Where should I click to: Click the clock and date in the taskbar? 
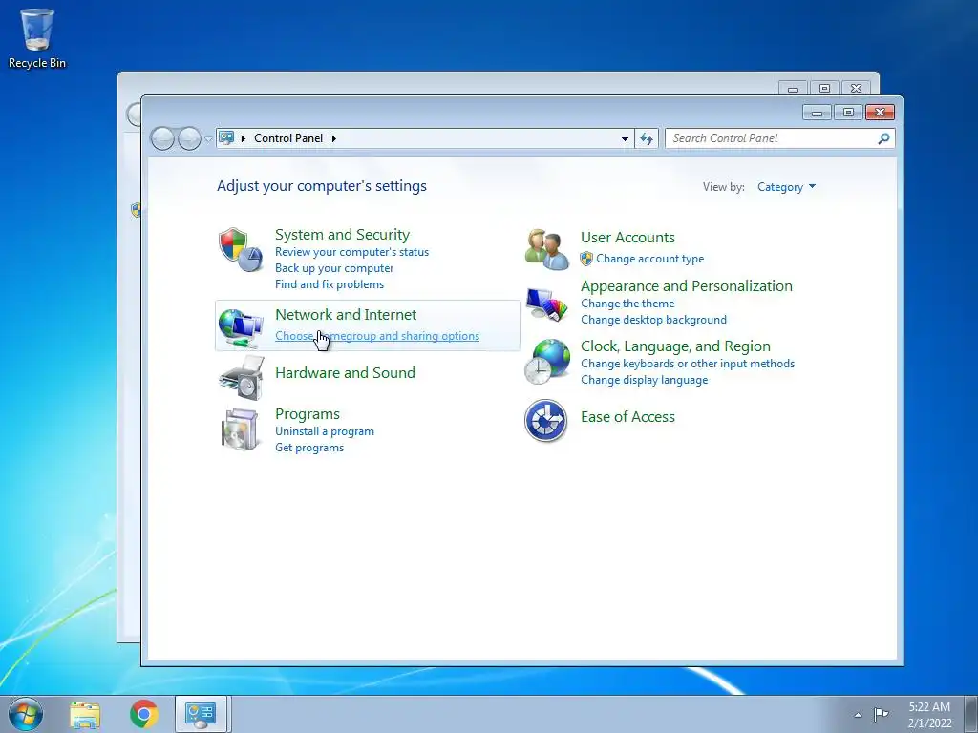click(x=929, y=715)
